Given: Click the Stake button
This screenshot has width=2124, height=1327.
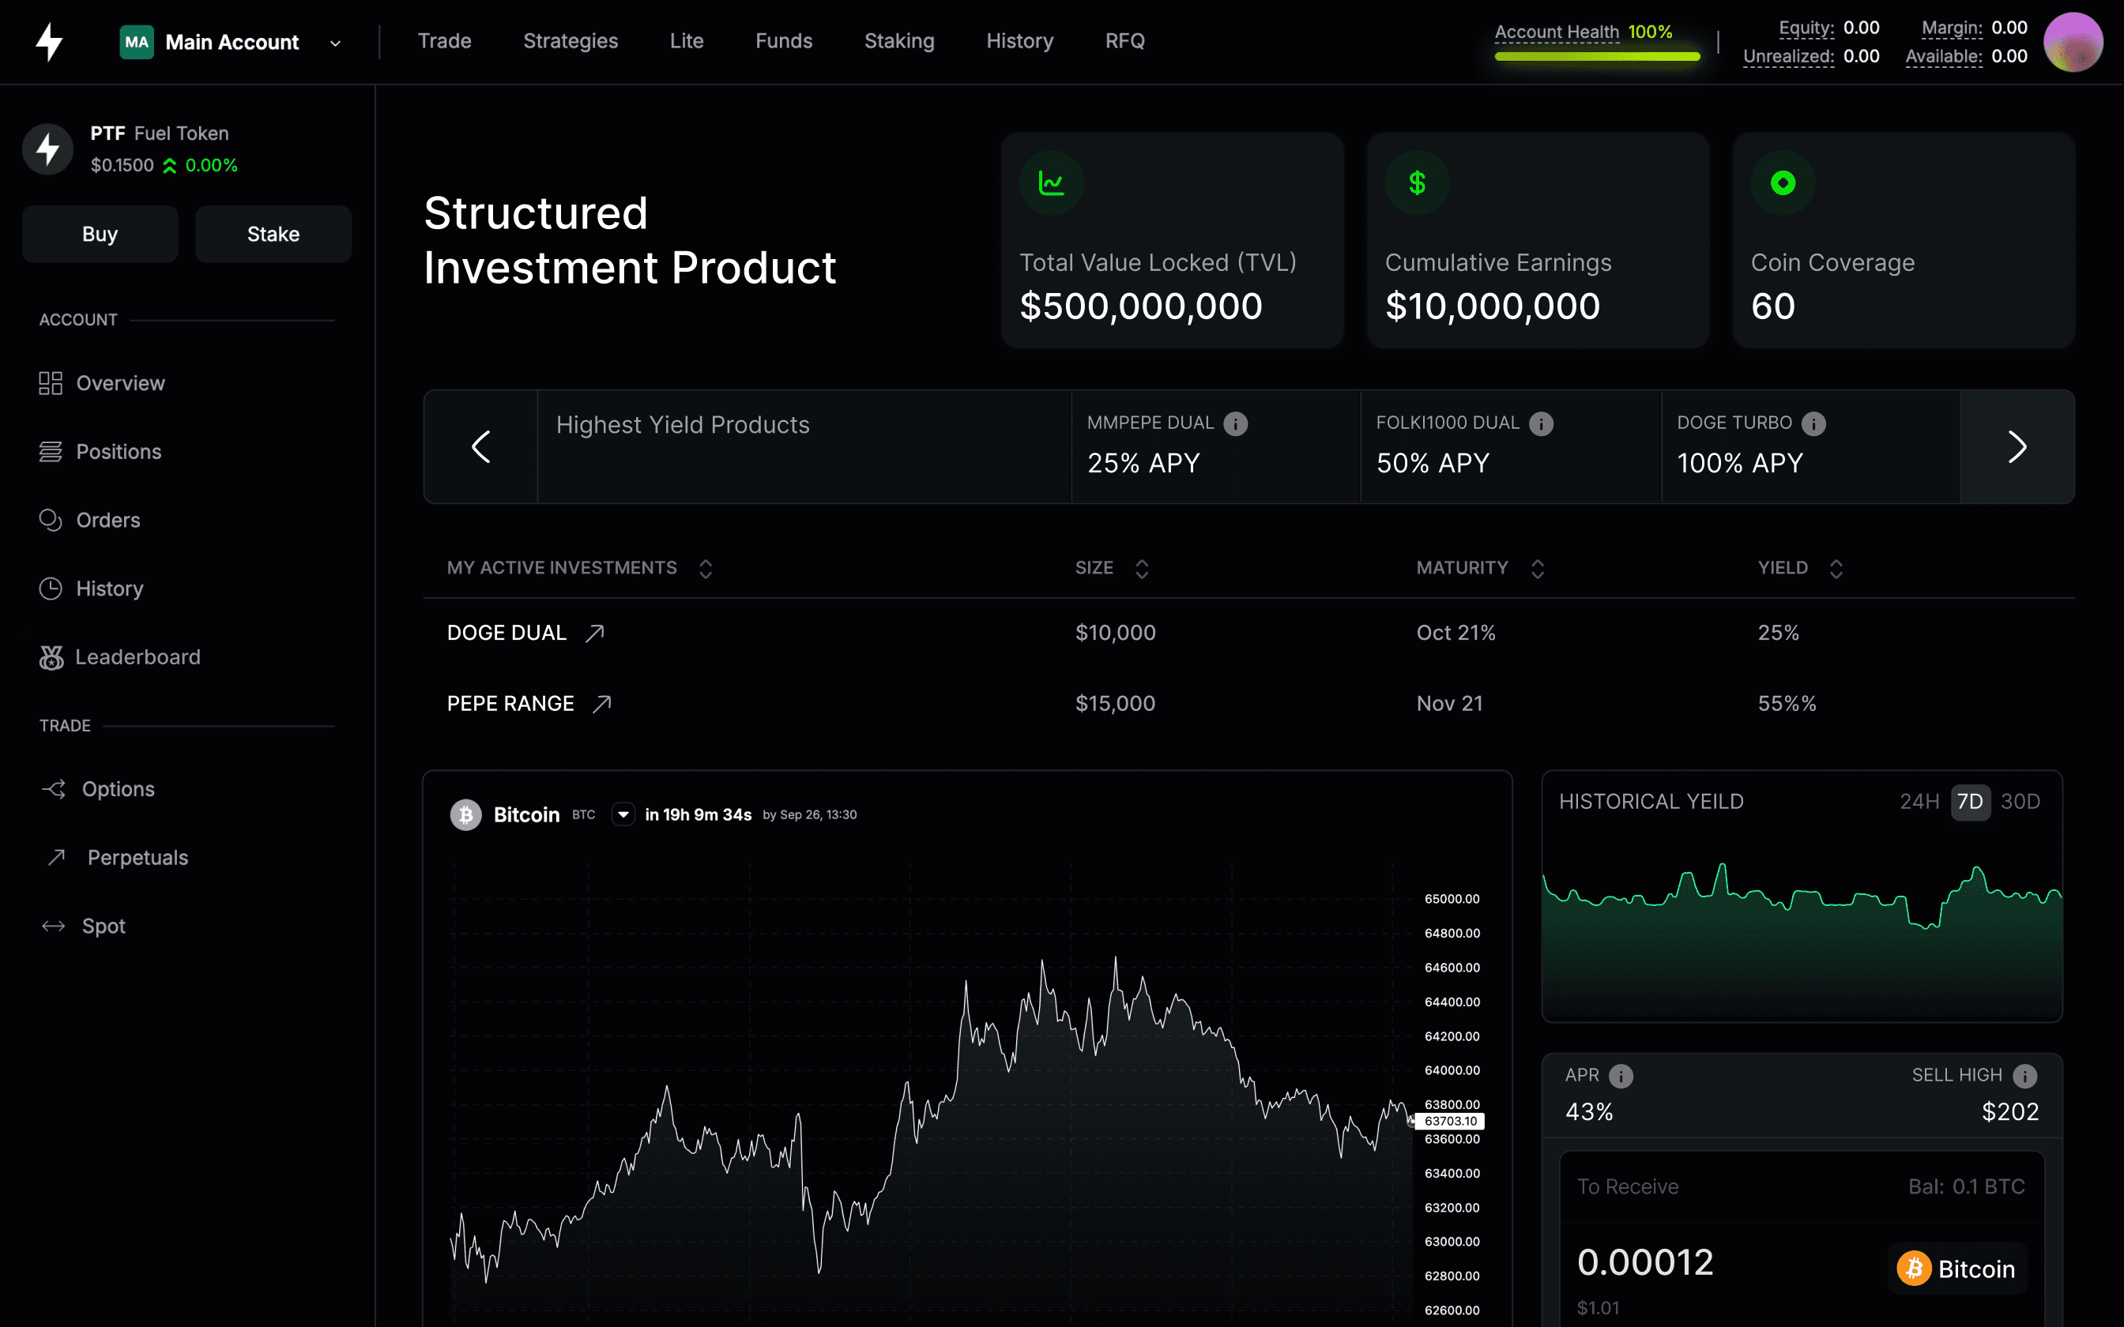Looking at the screenshot, I should [273, 235].
